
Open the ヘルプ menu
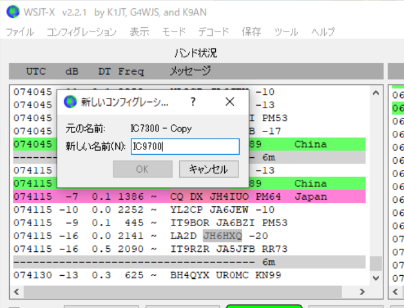[323, 32]
